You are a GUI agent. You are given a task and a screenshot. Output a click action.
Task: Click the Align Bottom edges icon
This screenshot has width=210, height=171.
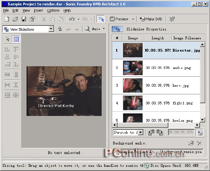(16, 64)
